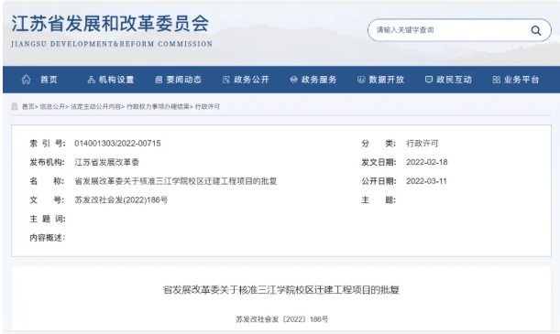Click the 业务平台 grid icon
This screenshot has height=334, width=560.
coord(496,80)
